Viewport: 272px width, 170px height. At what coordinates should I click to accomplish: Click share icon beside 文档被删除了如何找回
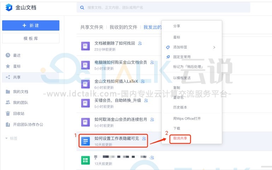coord(140,43)
